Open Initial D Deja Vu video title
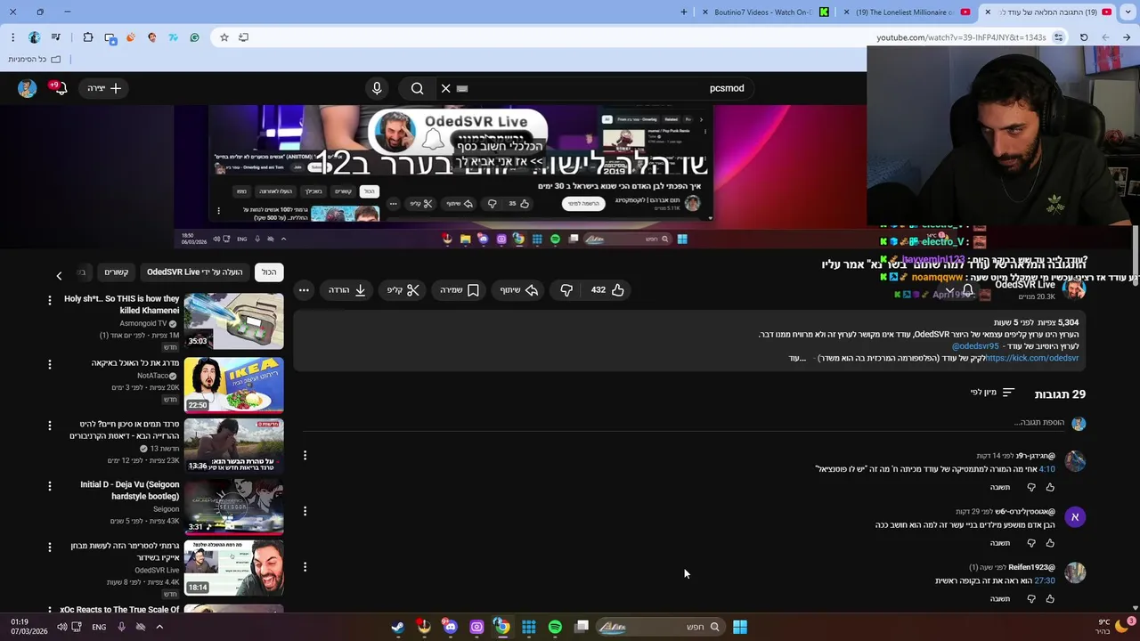 point(129,491)
